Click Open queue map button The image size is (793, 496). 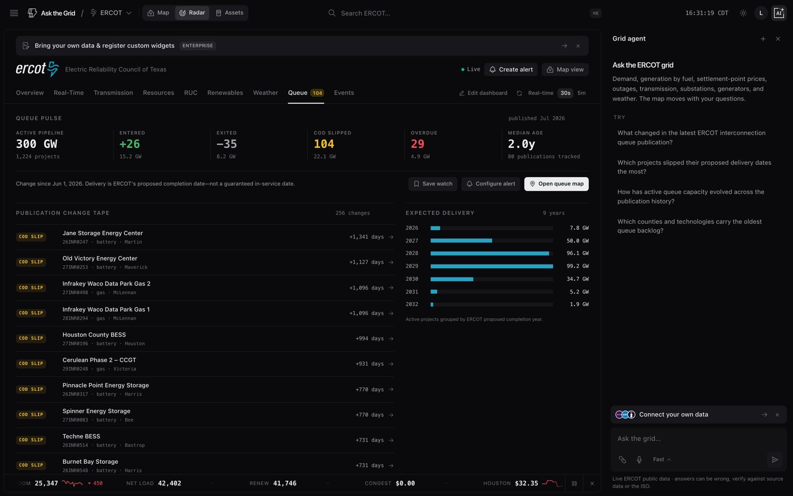[x=557, y=184]
